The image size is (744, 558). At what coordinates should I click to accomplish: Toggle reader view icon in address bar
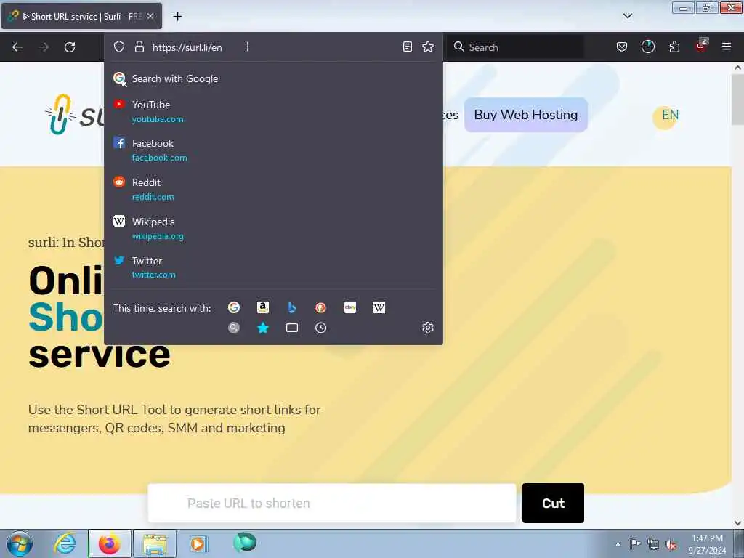(x=407, y=46)
